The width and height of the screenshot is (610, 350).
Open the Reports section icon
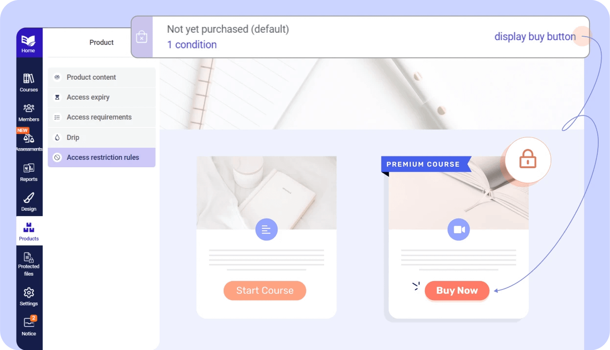(x=29, y=169)
